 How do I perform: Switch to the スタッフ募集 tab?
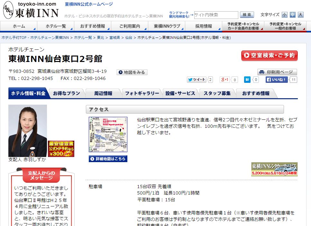coord(217,93)
